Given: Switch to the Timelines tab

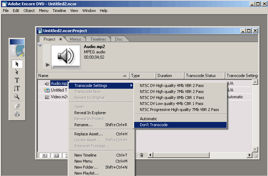Looking at the screenshot, I should tap(98, 39).
